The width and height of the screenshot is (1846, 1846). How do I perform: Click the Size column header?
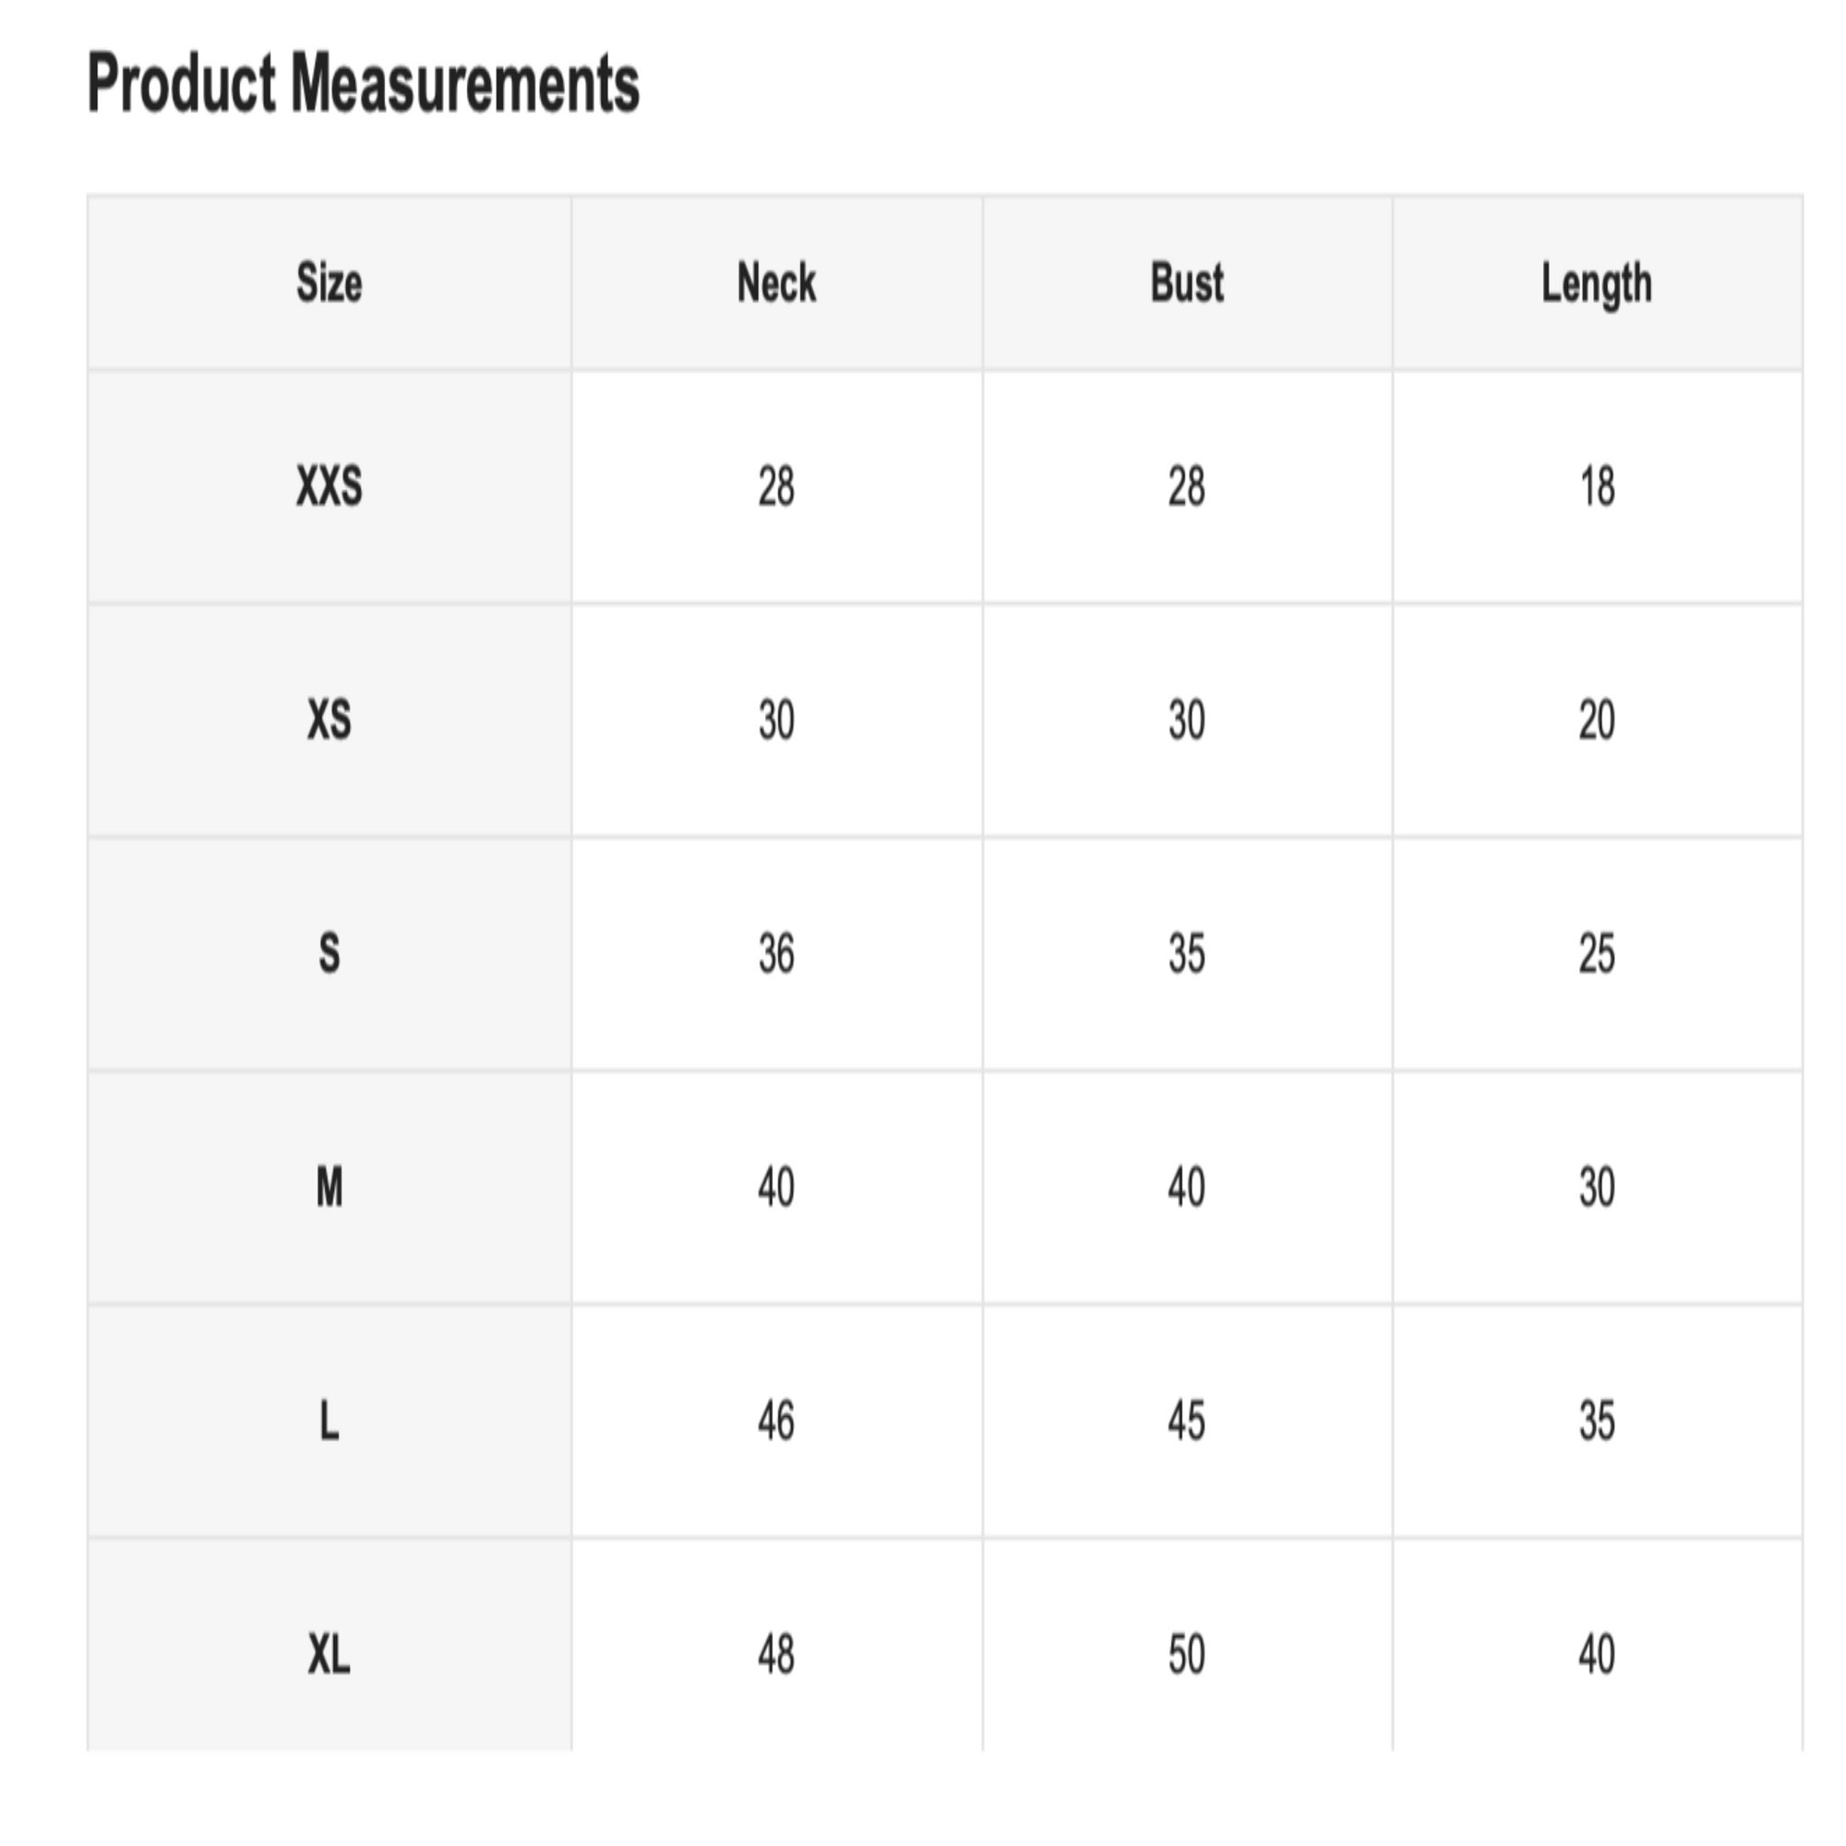pyautogui.click(x=329, y=282)
